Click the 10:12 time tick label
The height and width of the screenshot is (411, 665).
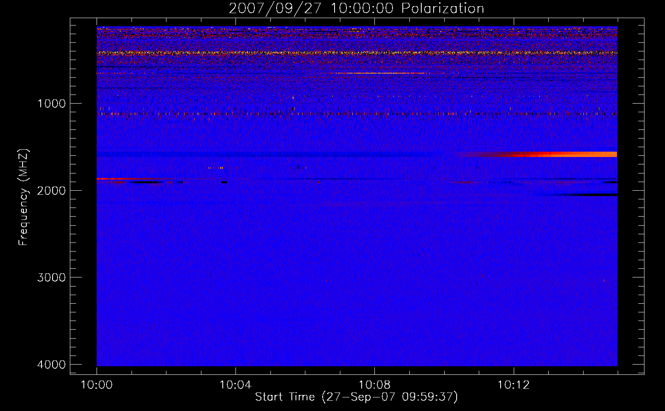[513, 385]
